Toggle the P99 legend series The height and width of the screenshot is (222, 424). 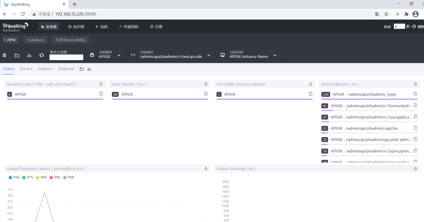(x=68, y=177)
